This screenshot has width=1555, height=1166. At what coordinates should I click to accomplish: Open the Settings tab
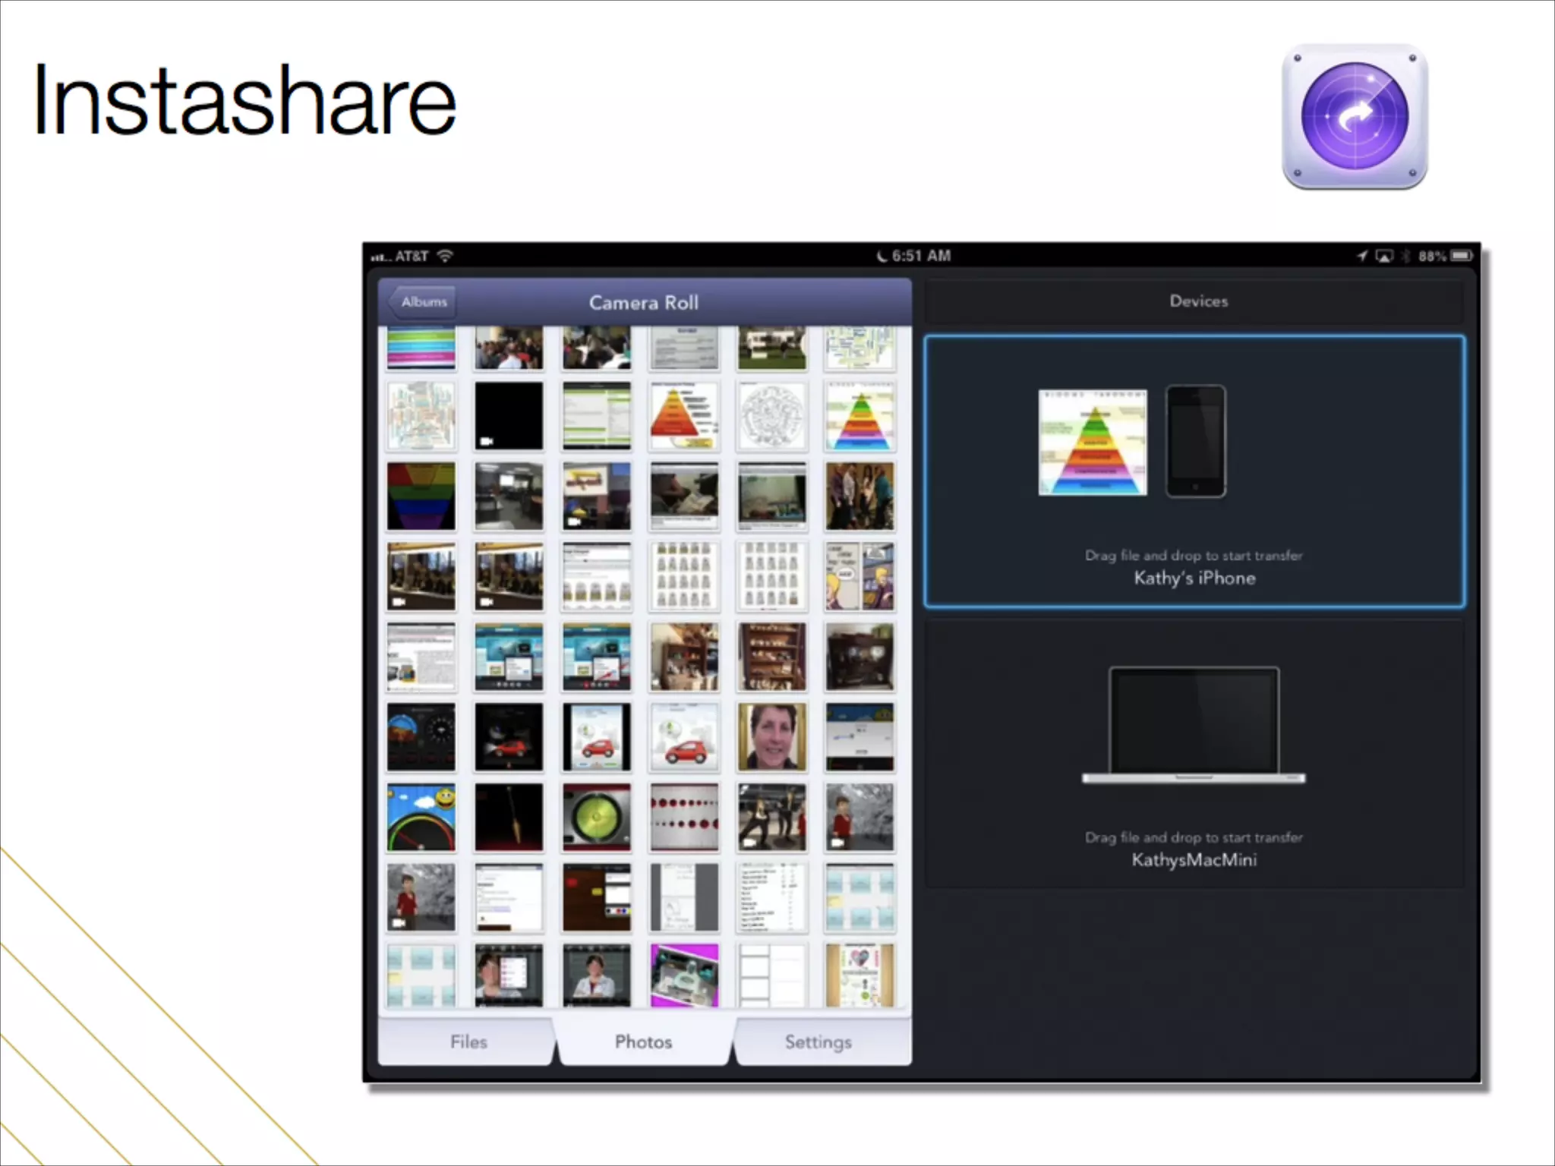click(x=818, y=1042)
